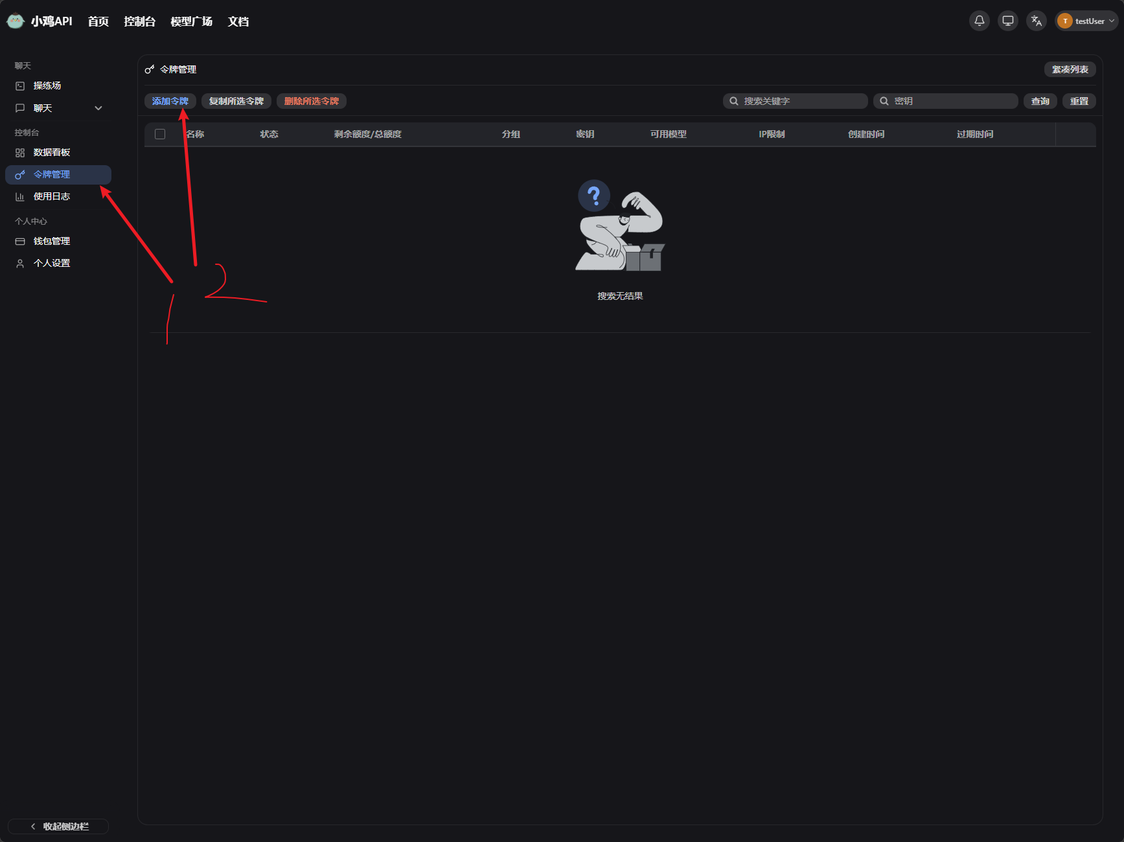Click the 操练场 playground sidebar icon
Viewport: 1124px width, 842px height.
pyautogui.click(x=20, y=85)
